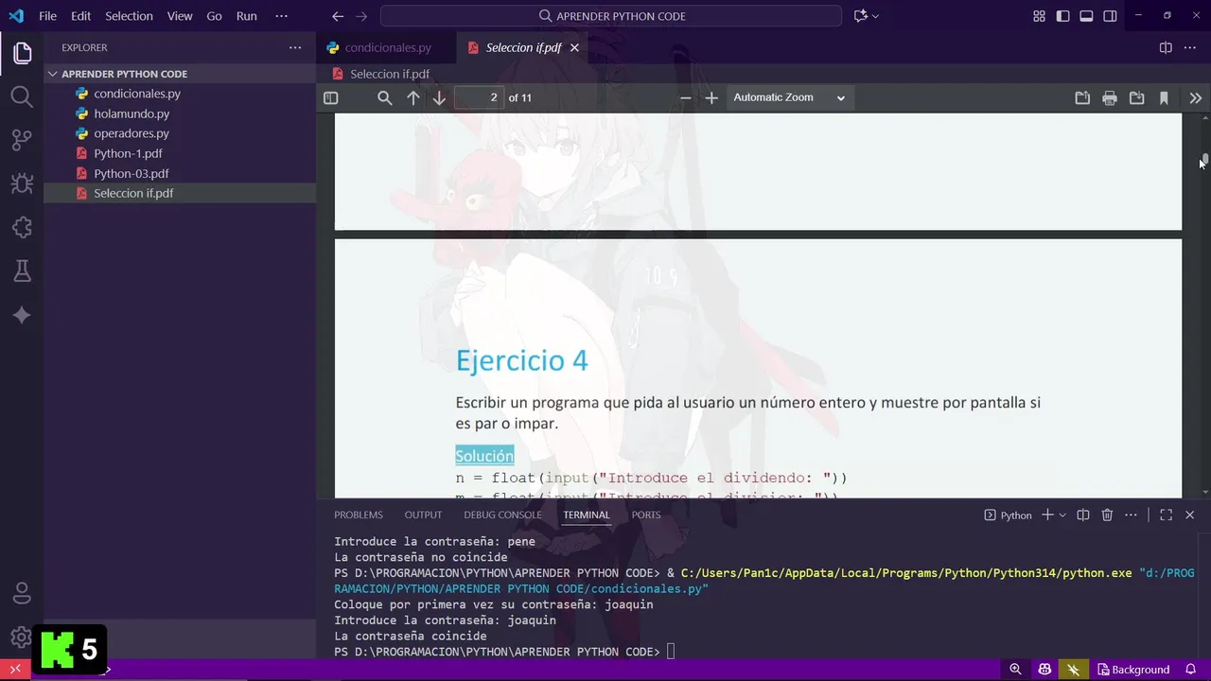Open the sparkle AI view icon
The width and height of the screenshot is (1211, 681).
pos(22,315)
